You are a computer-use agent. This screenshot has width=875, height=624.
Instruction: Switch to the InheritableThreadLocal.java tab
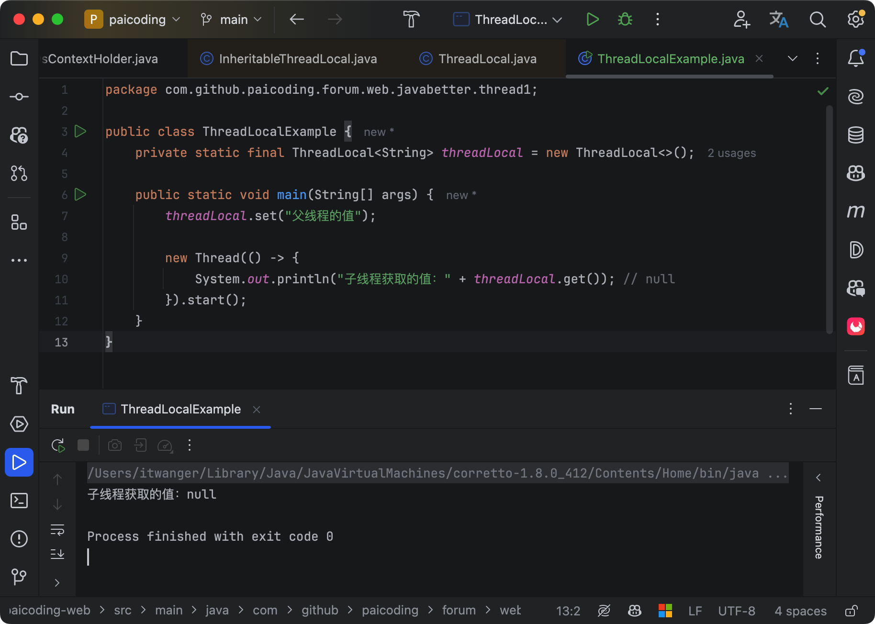[x=297, y=58]
